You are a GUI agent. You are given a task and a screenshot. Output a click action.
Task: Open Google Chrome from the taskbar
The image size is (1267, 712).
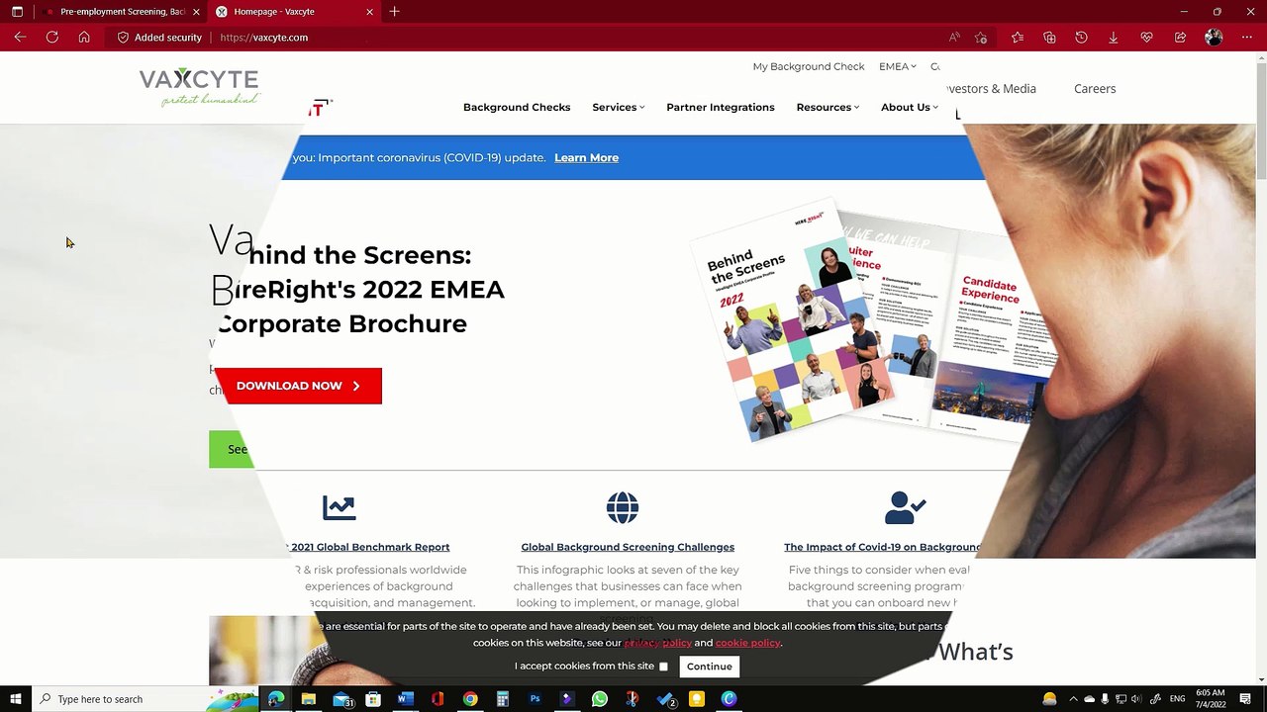470,699
